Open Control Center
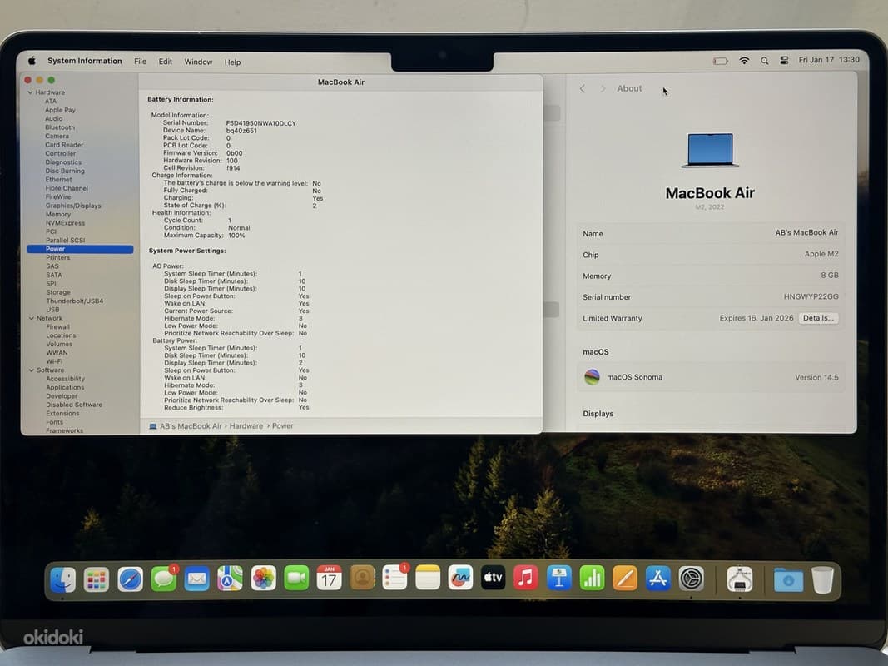Viewport: 888px width, 666px height. 784,61
